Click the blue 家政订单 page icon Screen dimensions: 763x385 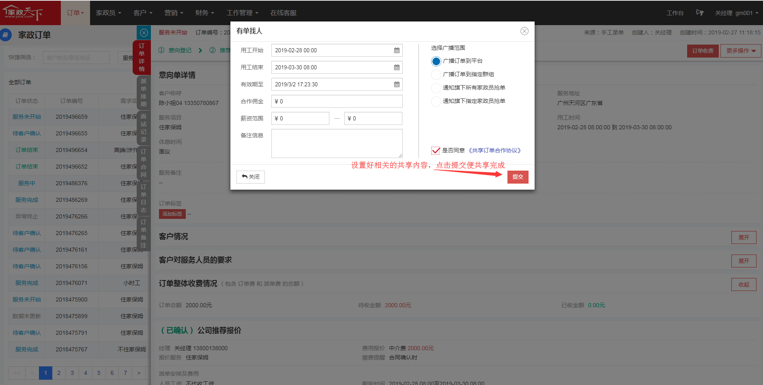point(6,35)
